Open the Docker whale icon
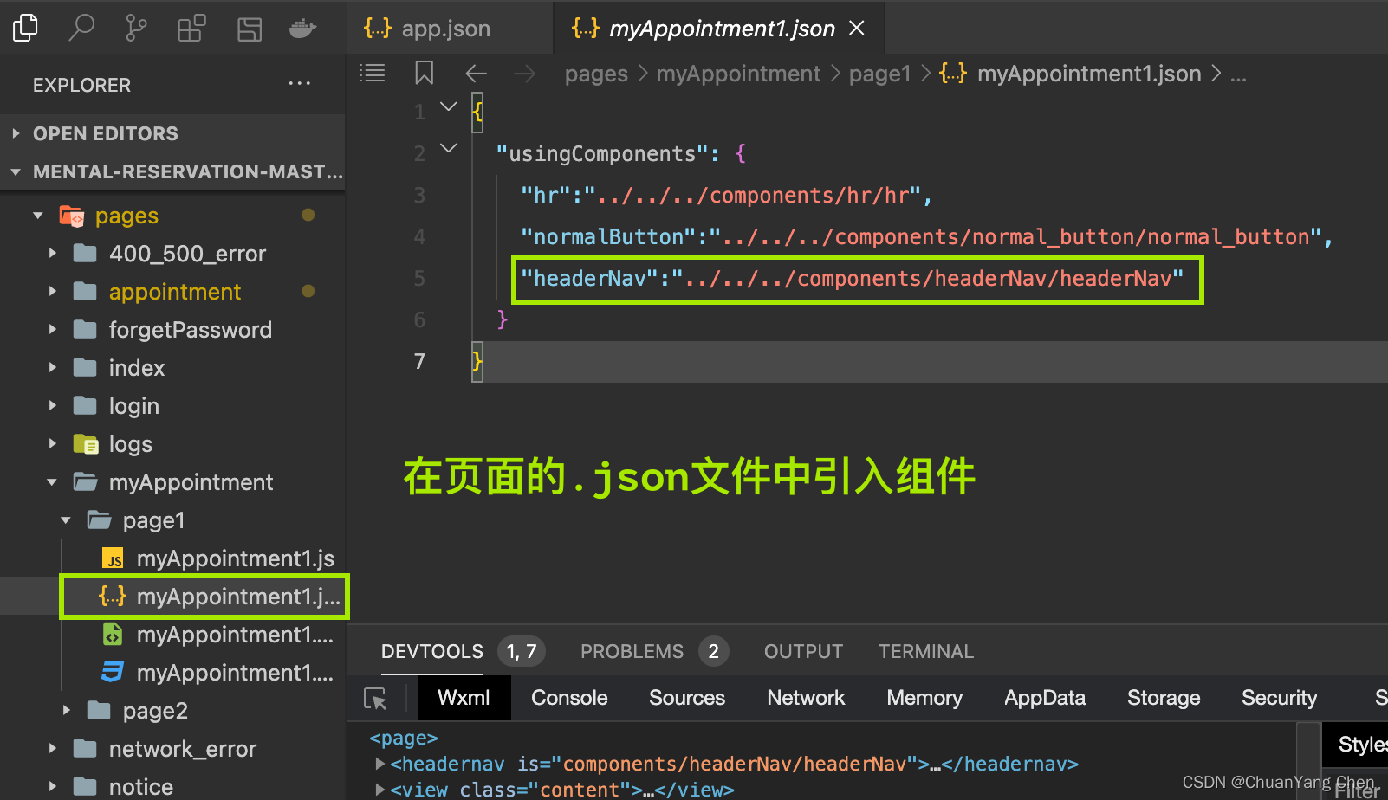The image size is (1388, 800). pyautogui.click(x=302, y=29)
